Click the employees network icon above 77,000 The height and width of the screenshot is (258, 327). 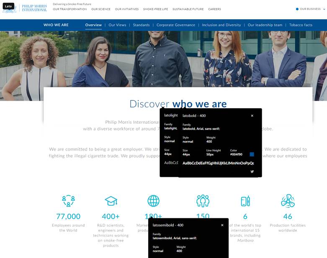tap(68, 201)
